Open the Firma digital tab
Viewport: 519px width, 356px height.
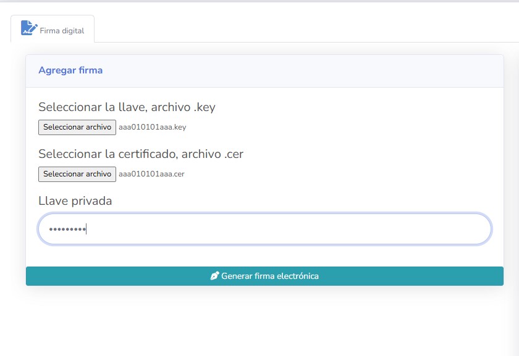[x=53, y=29]
